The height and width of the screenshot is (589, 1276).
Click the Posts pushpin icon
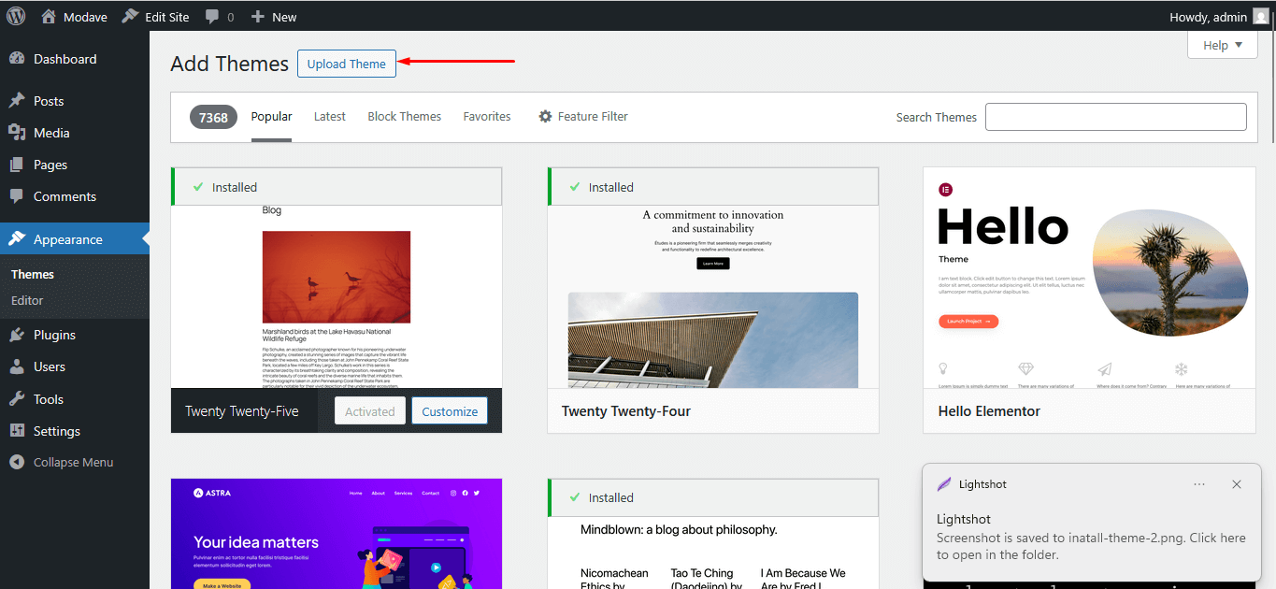(17, 101)
